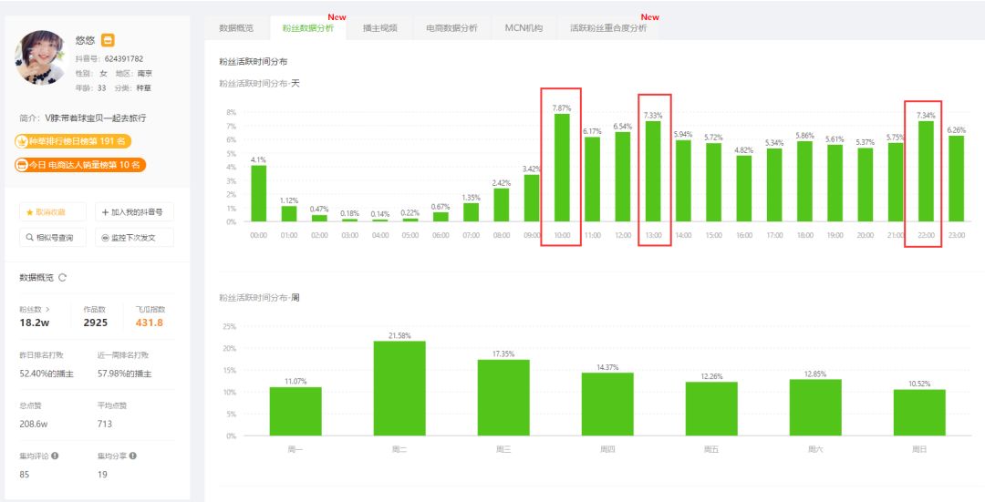The width and height of the screenshot is (985, 502).
Task: Click the eye icon in 监控下次发文
Action: 105,238
